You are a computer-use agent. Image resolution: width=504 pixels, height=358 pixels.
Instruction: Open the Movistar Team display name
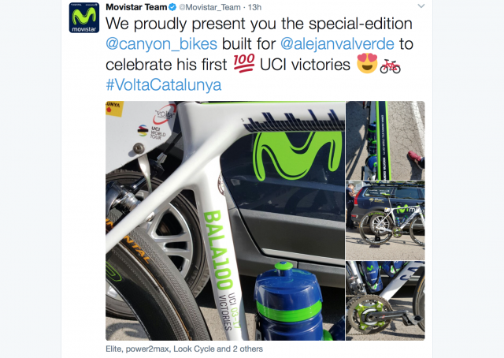click(x=136, y=7)
